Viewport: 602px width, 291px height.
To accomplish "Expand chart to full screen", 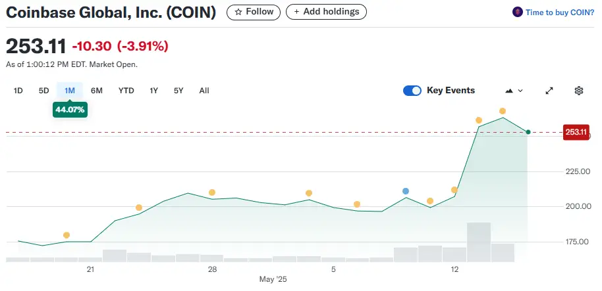I will (549, 91).
